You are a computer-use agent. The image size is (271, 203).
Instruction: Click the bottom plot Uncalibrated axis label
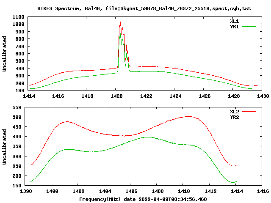coord(4,147)
